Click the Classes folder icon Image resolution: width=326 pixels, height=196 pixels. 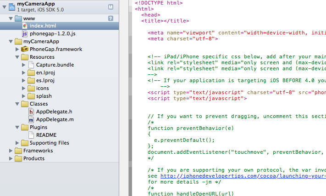pos(25,104)
